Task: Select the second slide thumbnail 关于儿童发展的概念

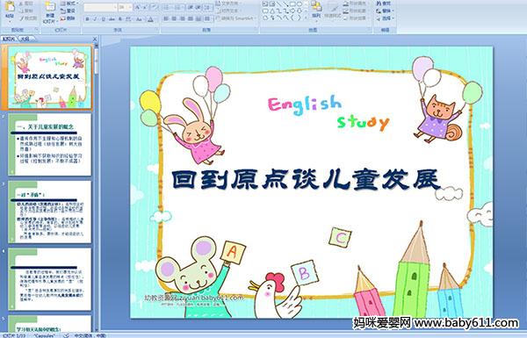Action: tap(49, 144)
